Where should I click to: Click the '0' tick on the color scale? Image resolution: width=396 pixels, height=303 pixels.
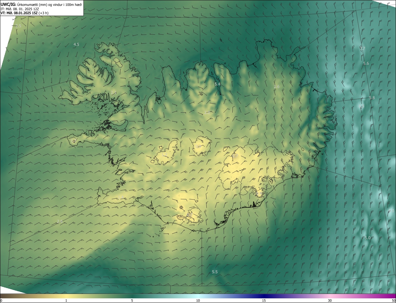[1, 301]
